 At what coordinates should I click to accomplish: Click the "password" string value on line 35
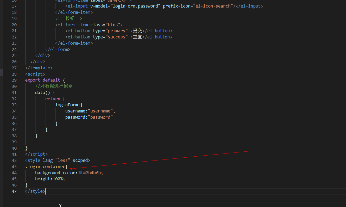[x=100, y=117]
